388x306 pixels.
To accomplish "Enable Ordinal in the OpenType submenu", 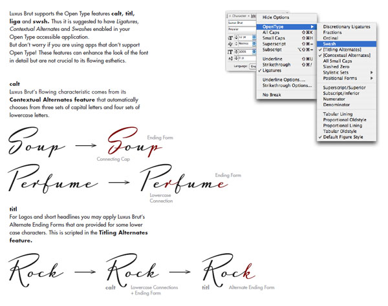I will pos(347,38).
